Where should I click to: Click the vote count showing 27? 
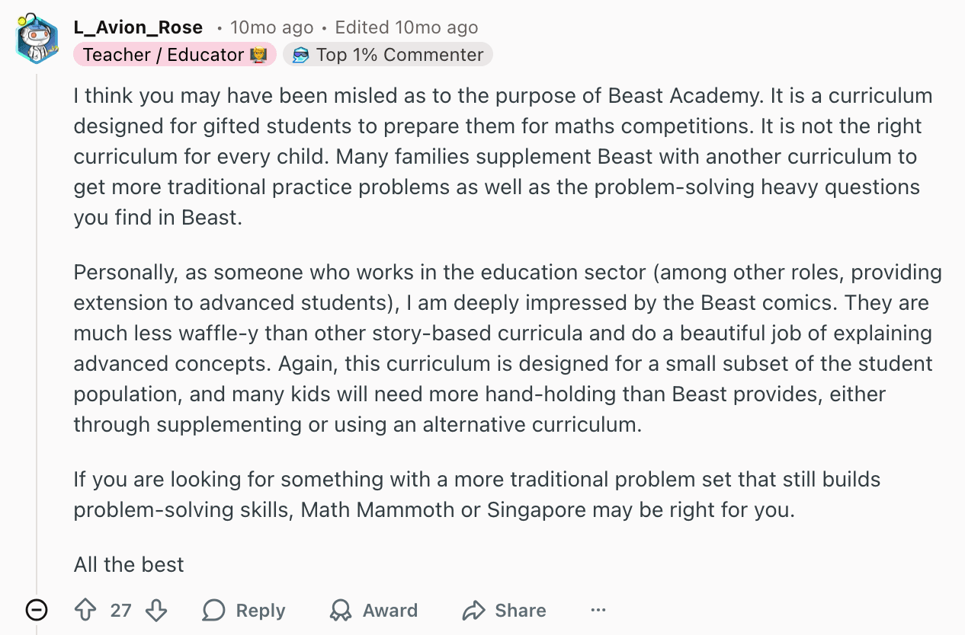point(120,610)
